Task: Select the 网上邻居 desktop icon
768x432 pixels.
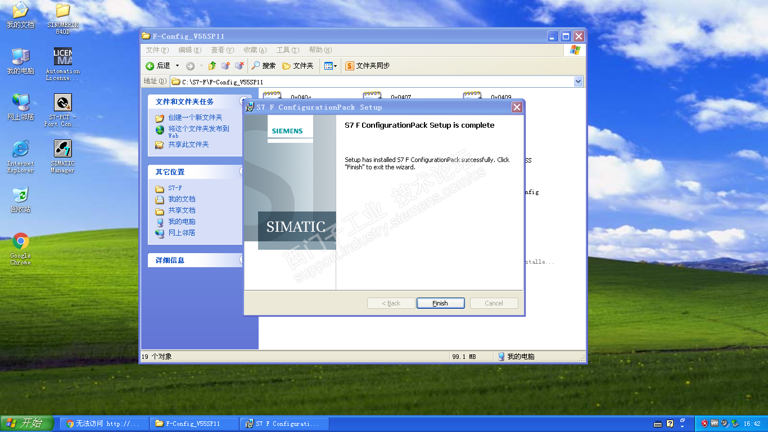Action: [20, 107]
